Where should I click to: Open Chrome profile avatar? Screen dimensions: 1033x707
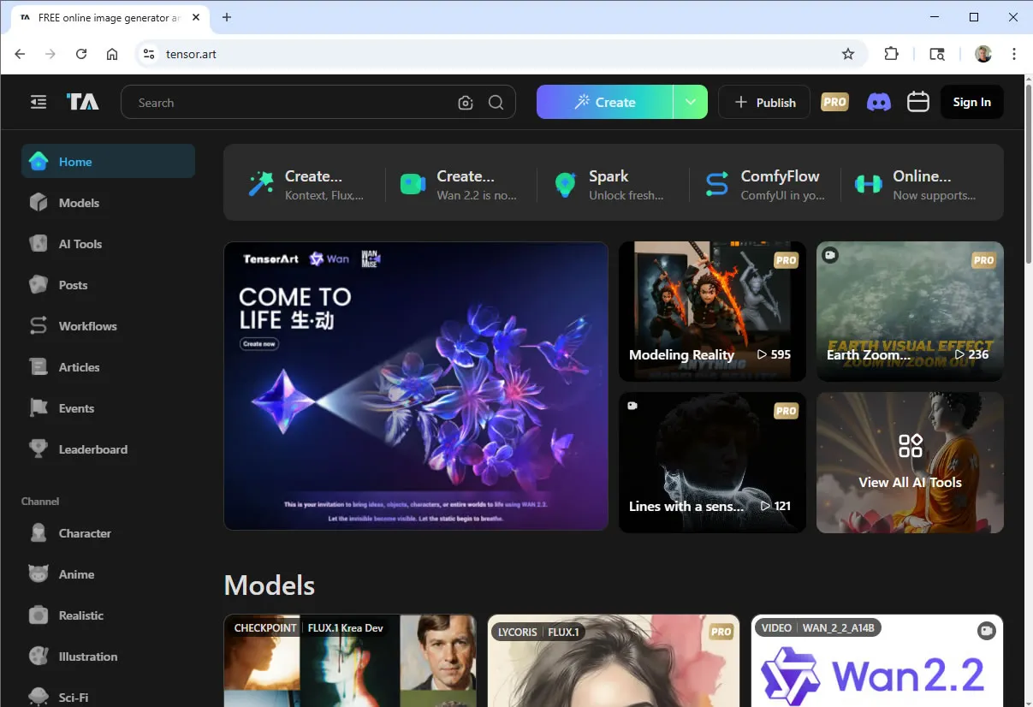pyautogui.click(x=983, y=54)
